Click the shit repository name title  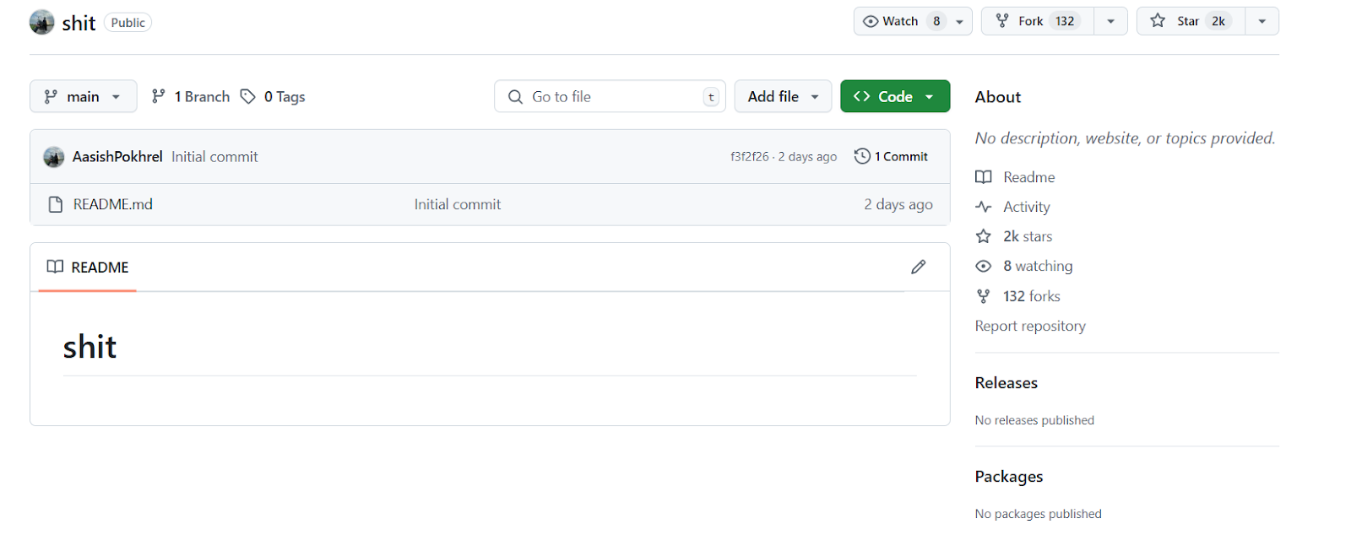pos(79,23)
